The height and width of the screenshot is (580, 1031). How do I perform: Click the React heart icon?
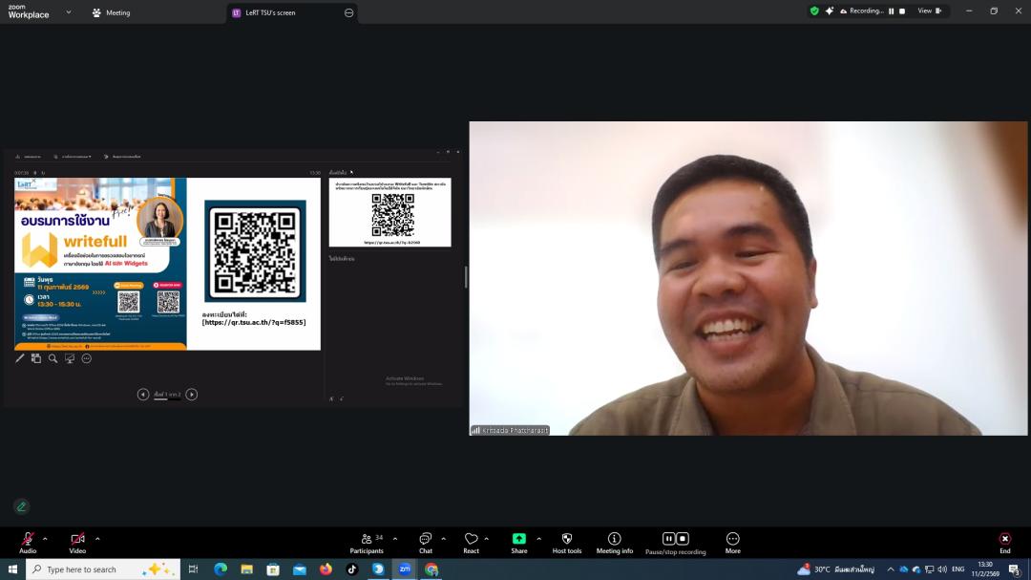(471, 540)
